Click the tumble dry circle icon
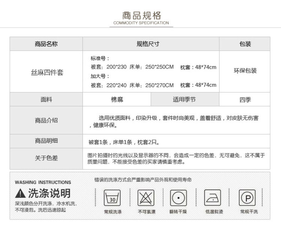The width and height of the screenshot is (281, 246). (x=178, y=198)
